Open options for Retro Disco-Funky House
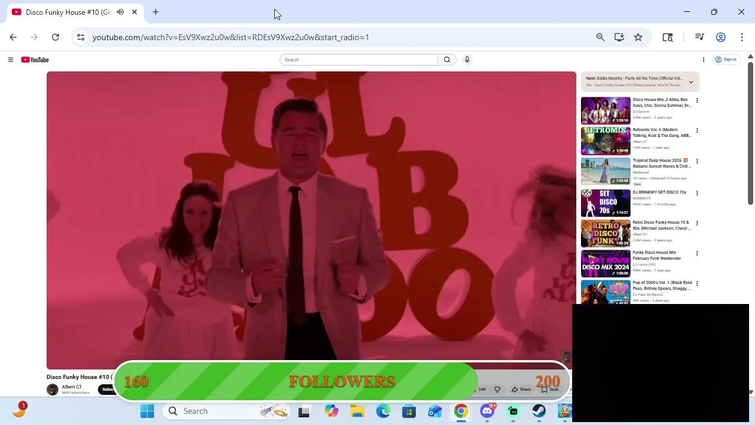Screen dimensions: 755x425 tap(697, 223)
